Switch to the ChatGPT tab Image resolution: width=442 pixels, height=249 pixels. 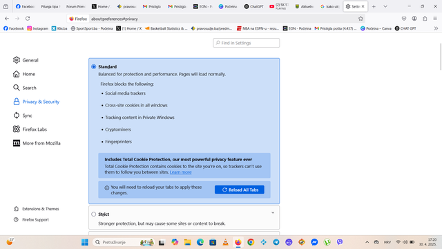(x=253, y=6)
